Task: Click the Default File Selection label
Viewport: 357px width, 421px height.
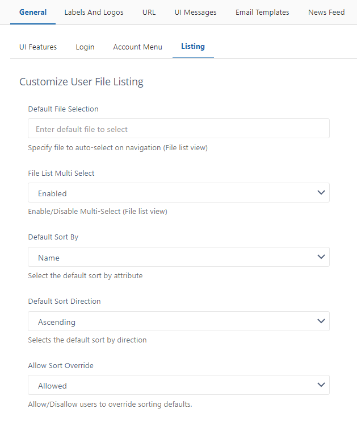Action: click(x=63, y=109)
